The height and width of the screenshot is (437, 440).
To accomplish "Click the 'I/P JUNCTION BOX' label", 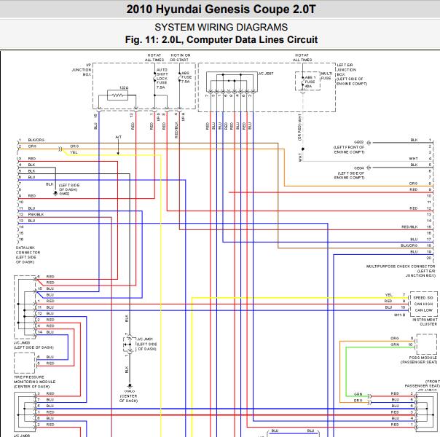I will (x=82, y=70).
